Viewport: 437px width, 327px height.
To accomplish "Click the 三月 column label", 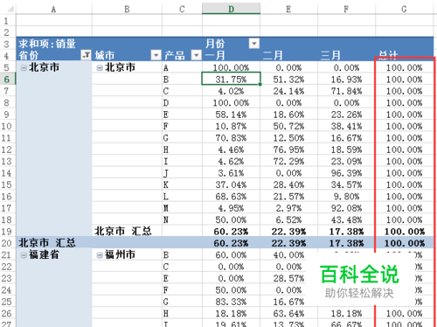I will pos(330,55).
